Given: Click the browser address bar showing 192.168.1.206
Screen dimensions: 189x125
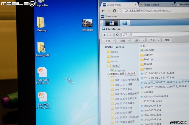Looking at the screenshot, I should [x=154, y=11].
